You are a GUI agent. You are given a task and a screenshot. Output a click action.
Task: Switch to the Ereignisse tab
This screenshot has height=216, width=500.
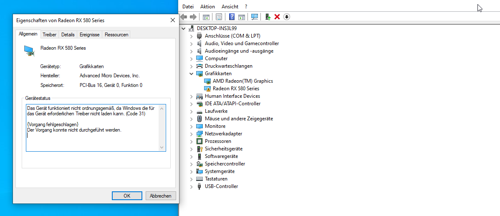pos(90,34)
